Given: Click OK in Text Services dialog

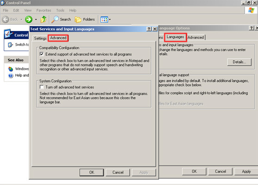Looking at the screenshot, I should (92, 173).
